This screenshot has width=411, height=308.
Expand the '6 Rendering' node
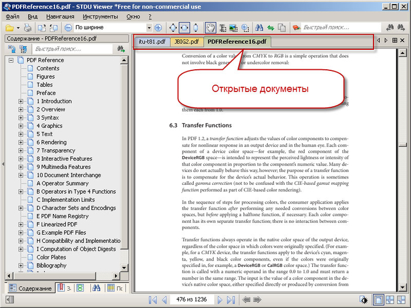coord(21,143)
